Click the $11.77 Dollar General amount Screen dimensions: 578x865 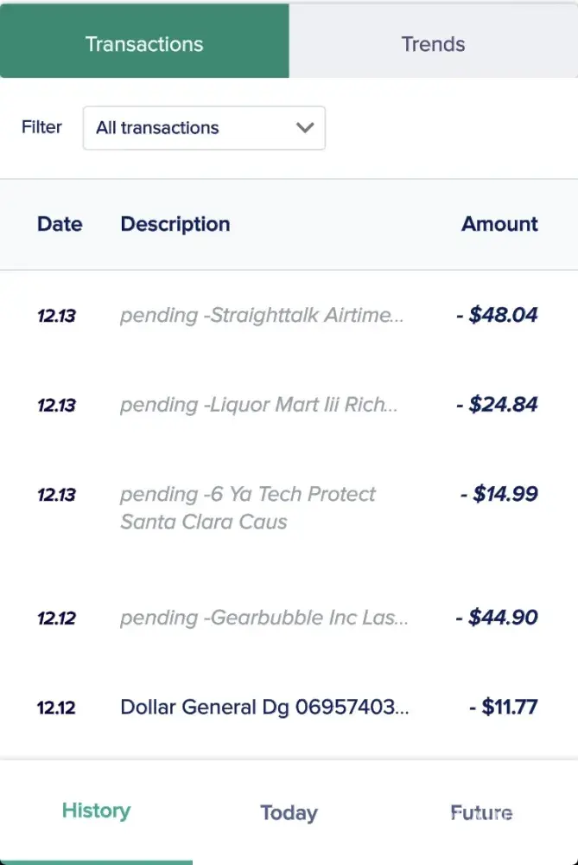[504, 708]
